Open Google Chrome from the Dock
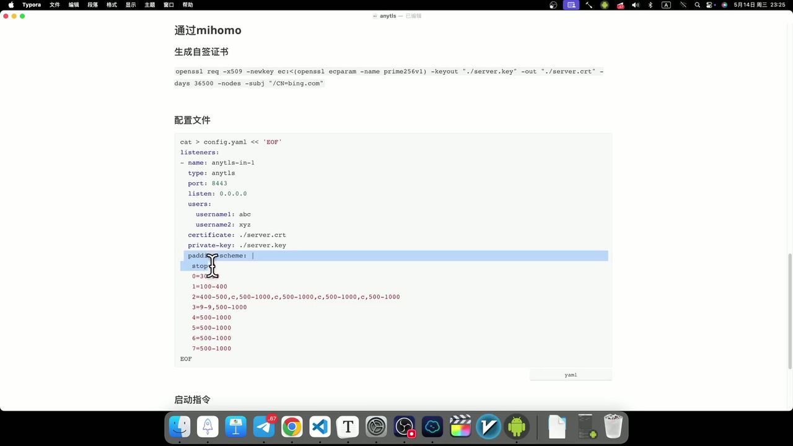Image resolution: width=793 pixels, height=446 pixels. pyautogui.click(x=291, y=426)
